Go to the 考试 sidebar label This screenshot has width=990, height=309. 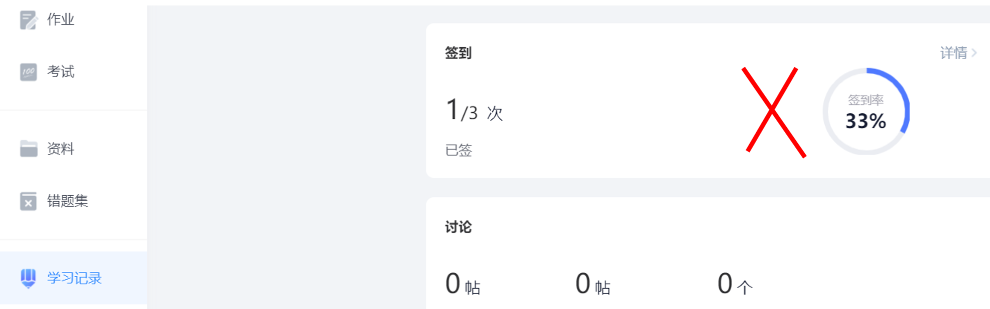(x=61, y=72)
